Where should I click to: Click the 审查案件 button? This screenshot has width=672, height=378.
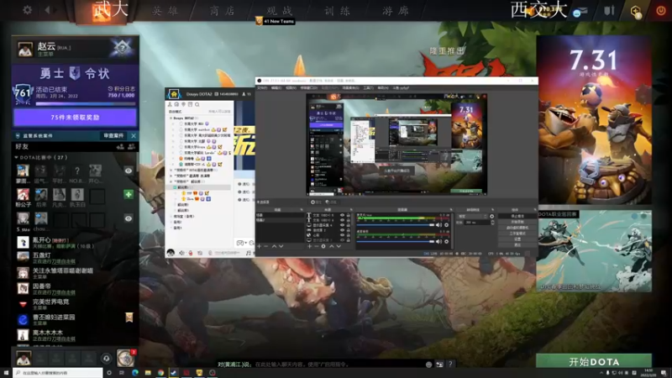point(113,135)
